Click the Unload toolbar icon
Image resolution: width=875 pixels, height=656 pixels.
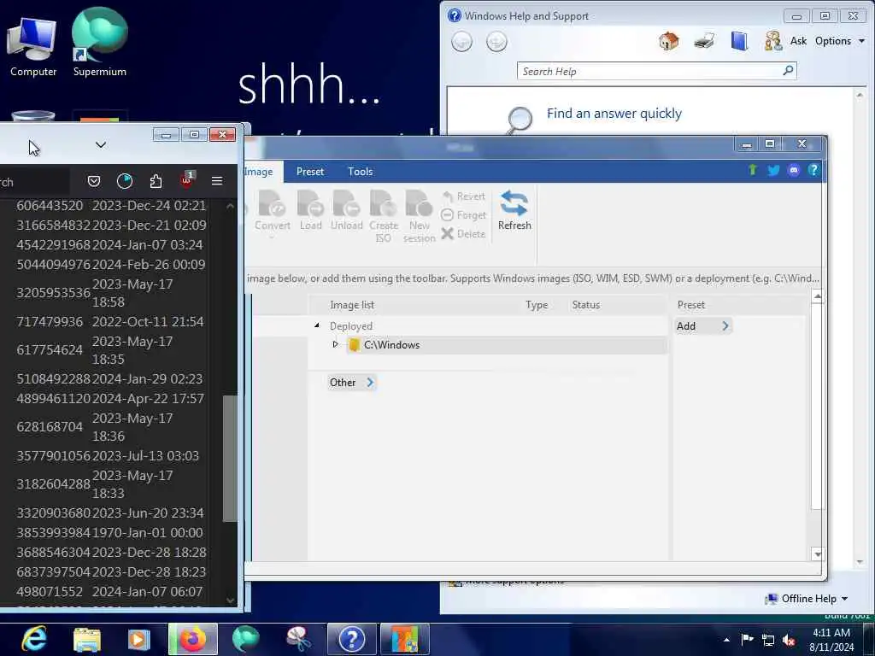click(347, 210)
